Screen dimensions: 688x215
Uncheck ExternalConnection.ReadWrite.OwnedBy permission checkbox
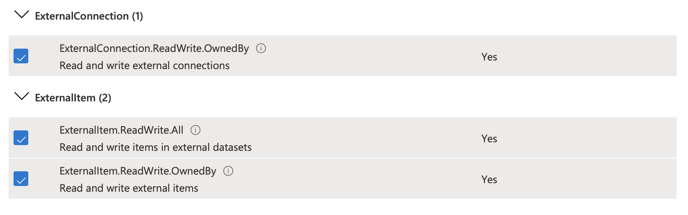[21, 56]
